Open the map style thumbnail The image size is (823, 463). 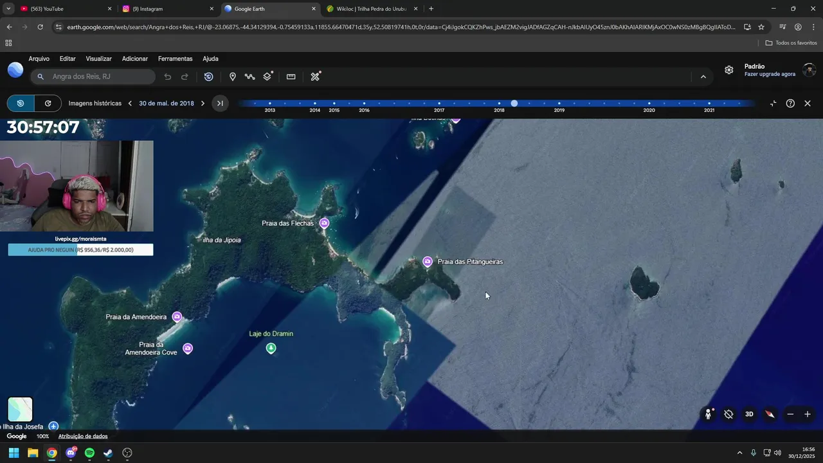point(20,410)
